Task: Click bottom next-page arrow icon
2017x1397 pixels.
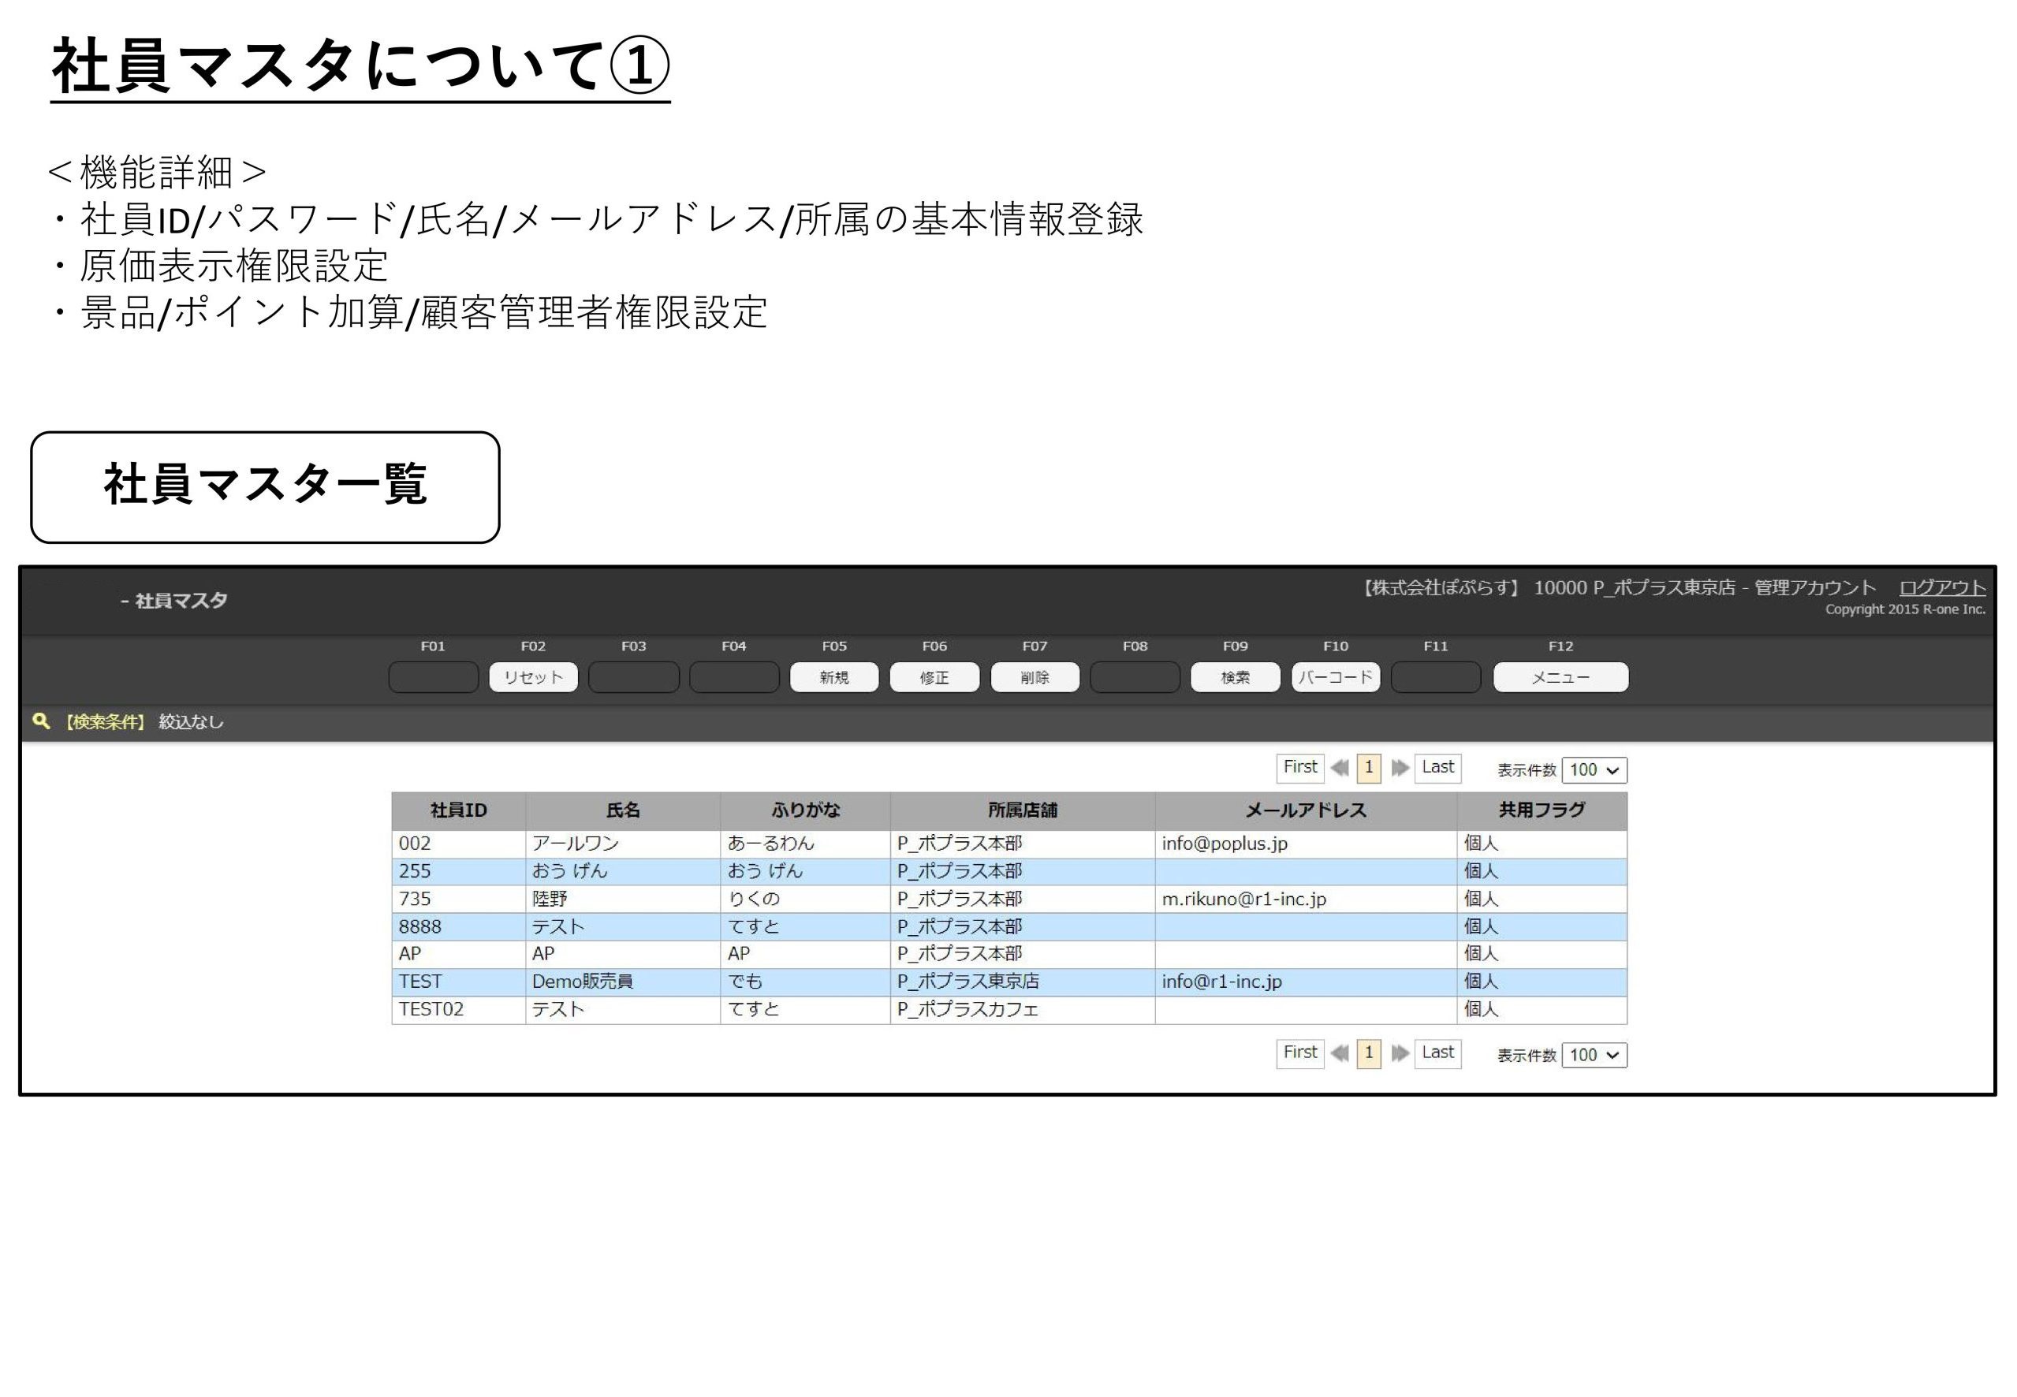Action: pos(1400,1053)
